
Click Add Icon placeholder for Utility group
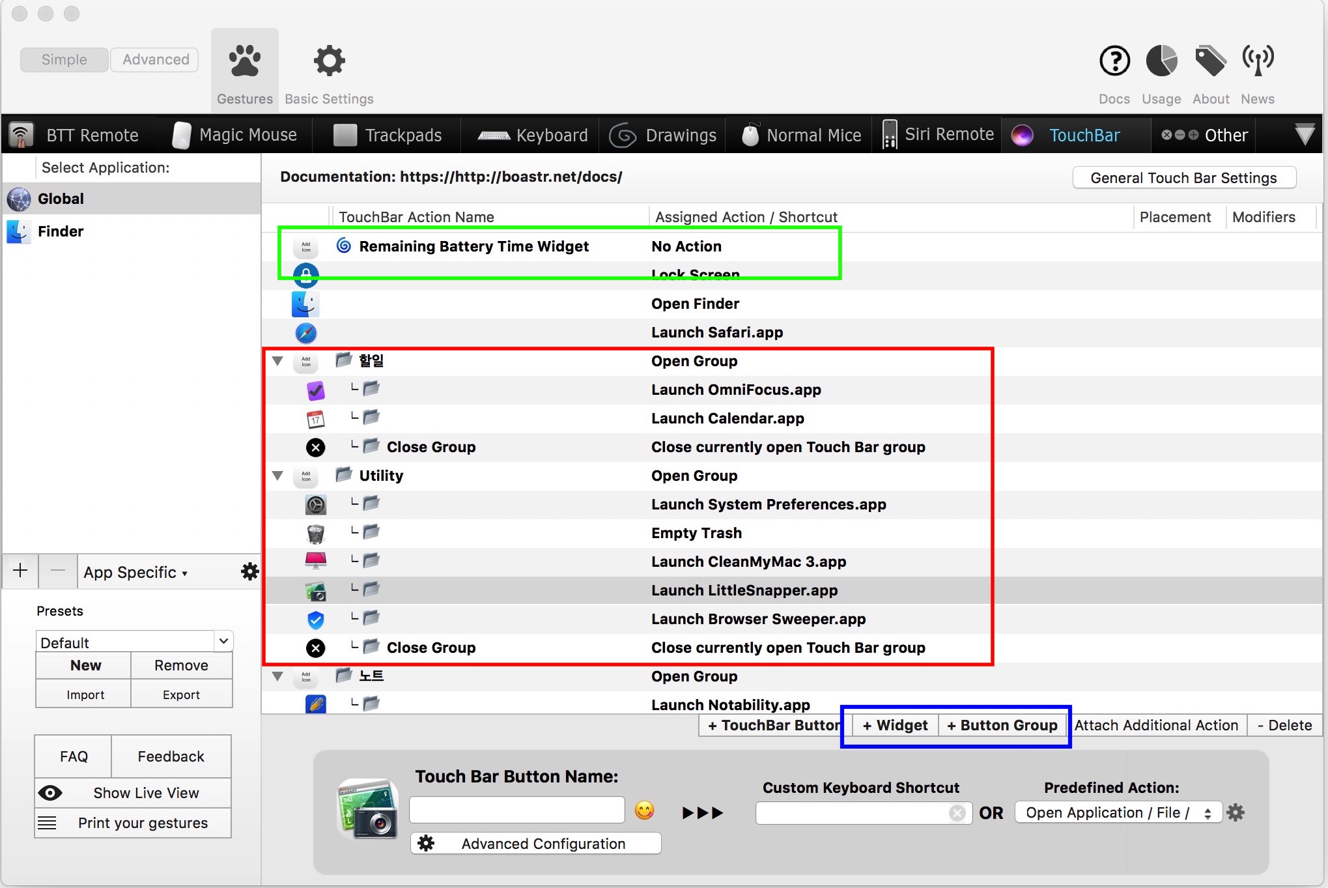point(305,476)
